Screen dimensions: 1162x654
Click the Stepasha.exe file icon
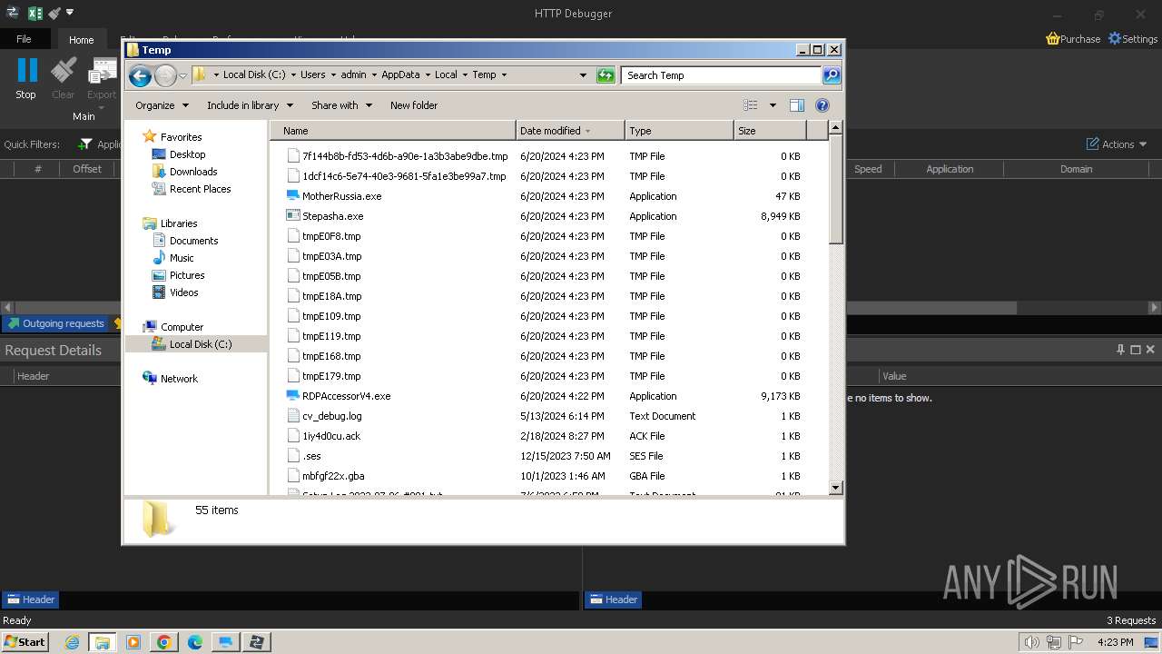(x=292, y=216)
